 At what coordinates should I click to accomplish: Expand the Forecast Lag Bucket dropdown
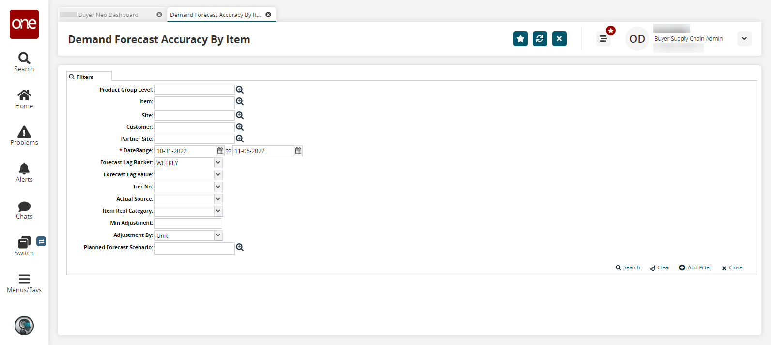pos(218,163)
